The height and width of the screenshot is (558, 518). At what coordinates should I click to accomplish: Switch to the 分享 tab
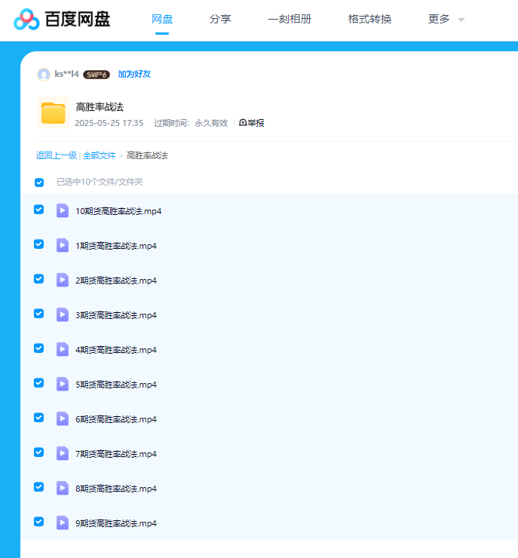[x=220, y=20]
